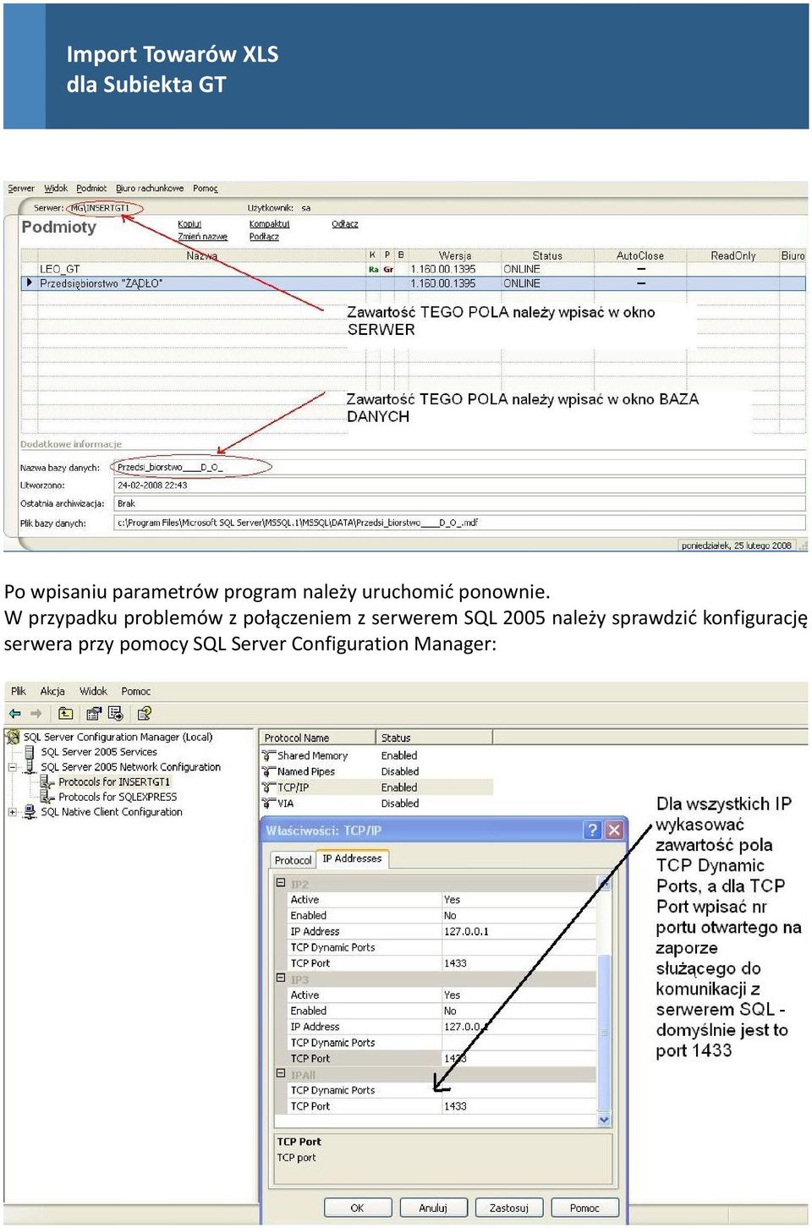812x1228 pixels.
Task: Click the SQL Native Client Configuration icon
Action: 30,812
